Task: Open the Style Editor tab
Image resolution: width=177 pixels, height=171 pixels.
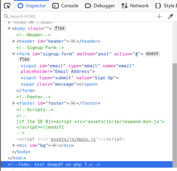Action: tap(166, 6)
